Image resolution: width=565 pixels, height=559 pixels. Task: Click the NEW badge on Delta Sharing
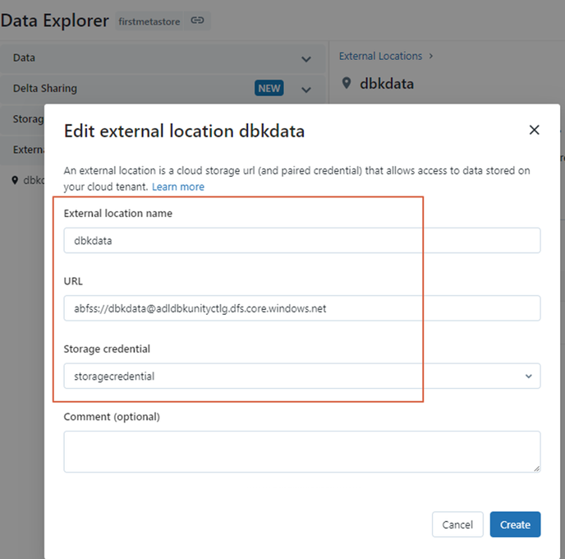tap(269, 88)
